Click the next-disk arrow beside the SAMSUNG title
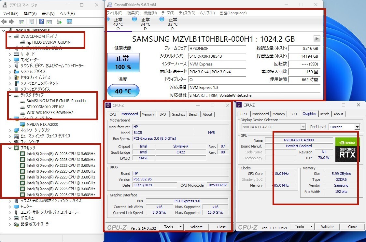Screen dimensions: 366x242 point(317,38)
